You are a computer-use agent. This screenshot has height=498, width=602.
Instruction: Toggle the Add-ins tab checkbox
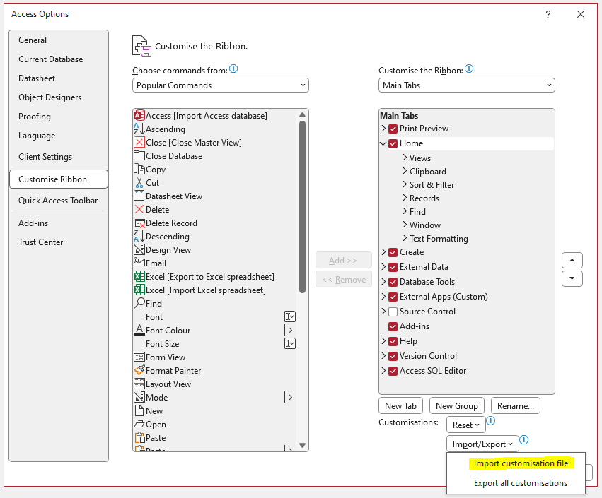[393, 326]
